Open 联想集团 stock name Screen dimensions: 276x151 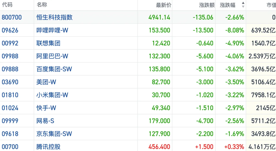[48, 43]
